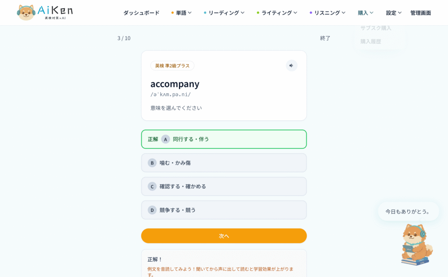Choose answer option 噛む・かみ傷
The width and height of the screenshot is (448, 277).
pos(224,163)
